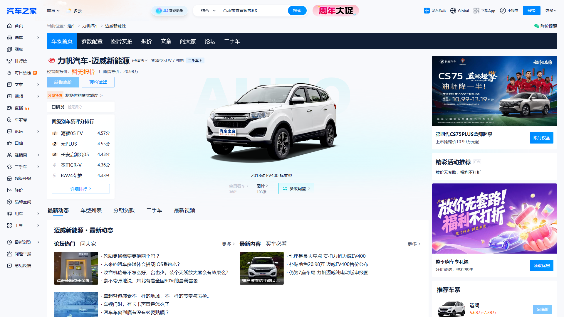Click the 经销商 dealer icon
The image size is (564, 317).
pyautogui.click(x=9, y=155)
